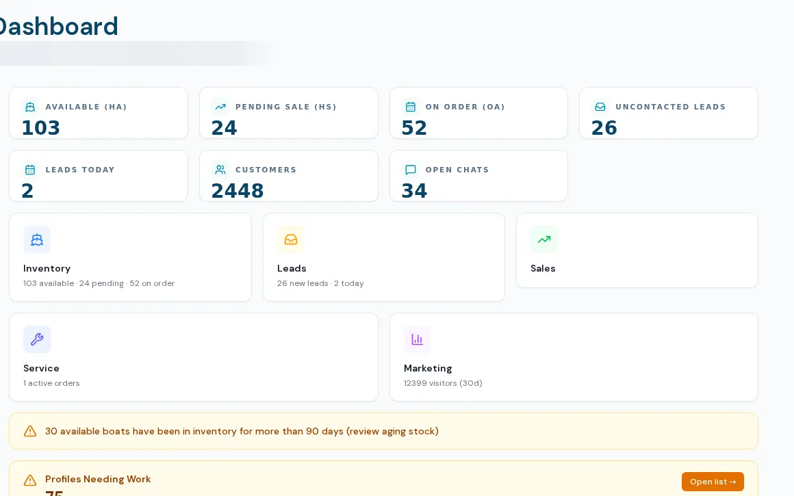Click the wrench icon above Service
The height and width of the screenshot is (496, 794).
37,339
